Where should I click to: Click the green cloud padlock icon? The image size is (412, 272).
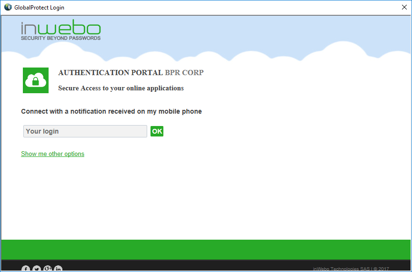click(36, 80)
